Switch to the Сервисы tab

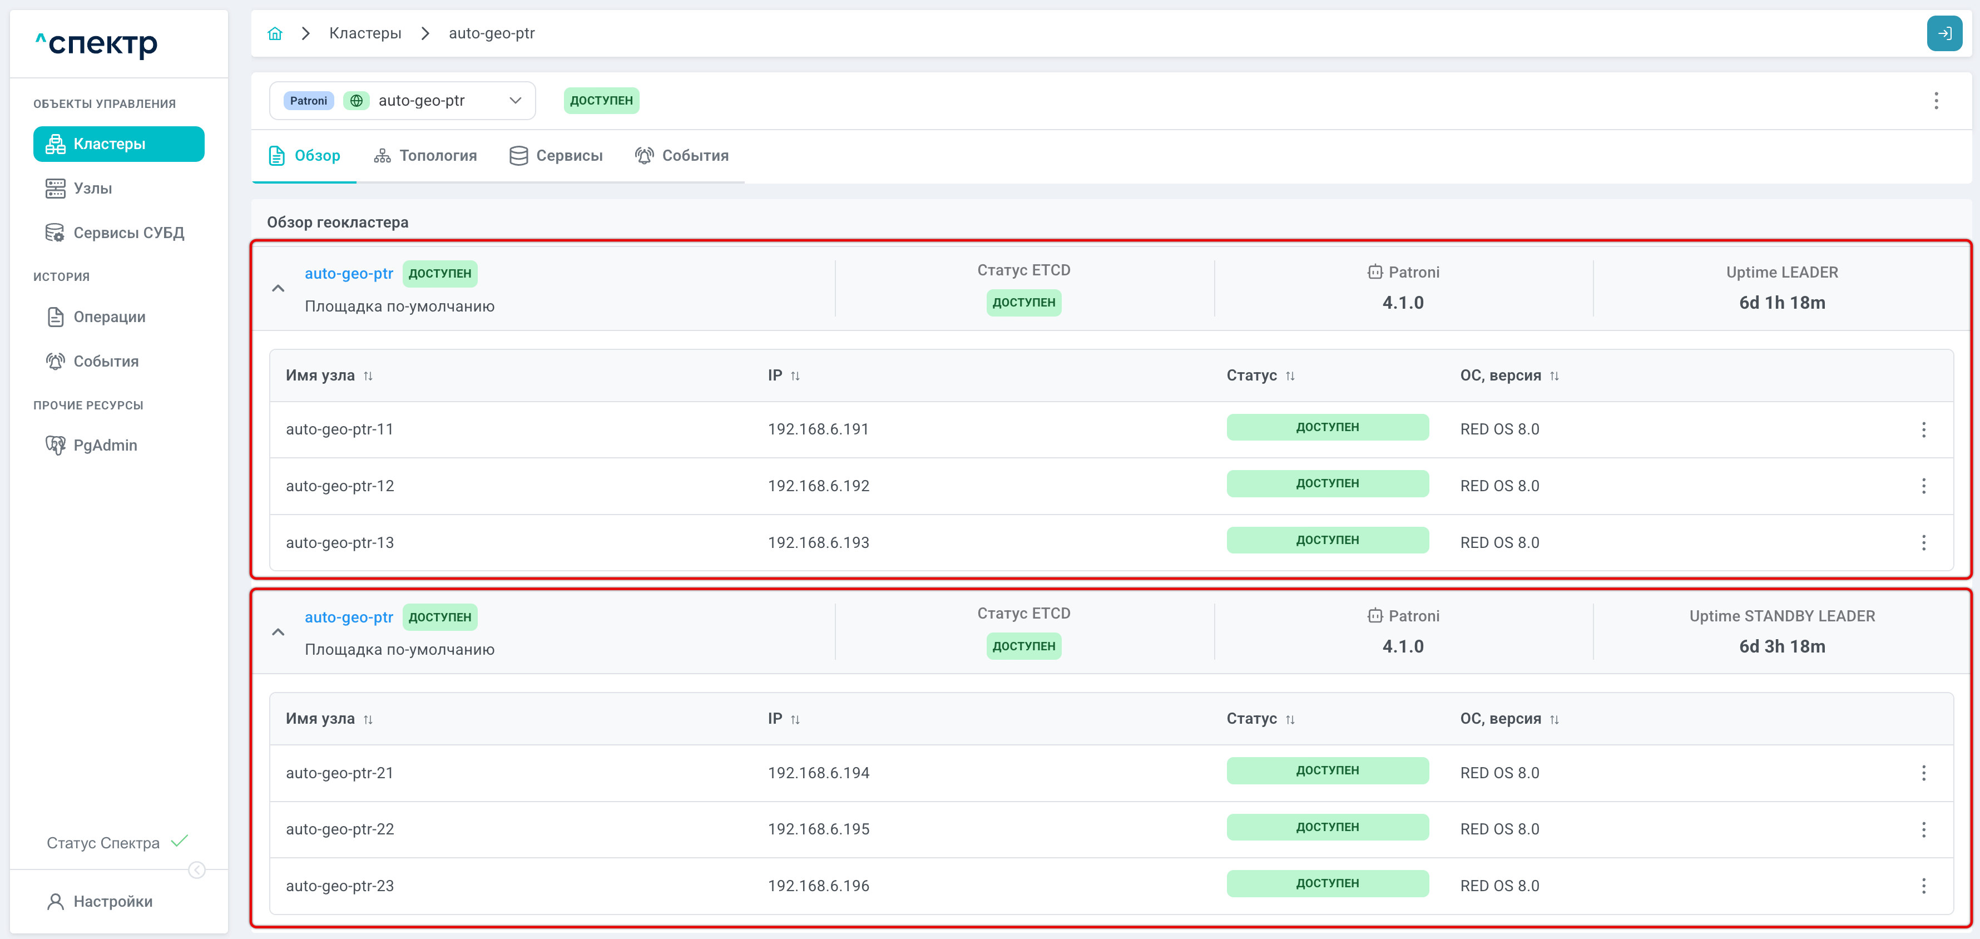tap(556, 155)
